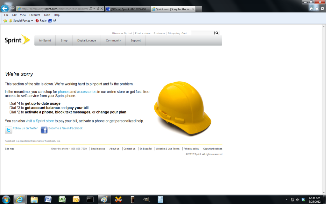Open the Windows Start menu
This screenshot has width=326, height=204.
(x=6, y=200)
